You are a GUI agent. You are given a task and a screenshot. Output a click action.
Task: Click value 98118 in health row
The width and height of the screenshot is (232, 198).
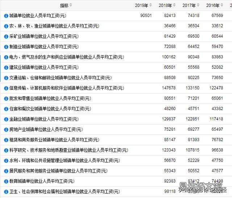coord(170,191)
